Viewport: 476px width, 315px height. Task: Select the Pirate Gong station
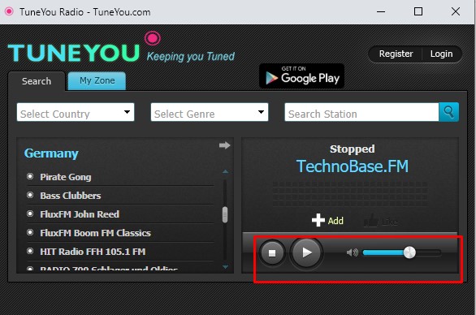[x=66, y=177]
